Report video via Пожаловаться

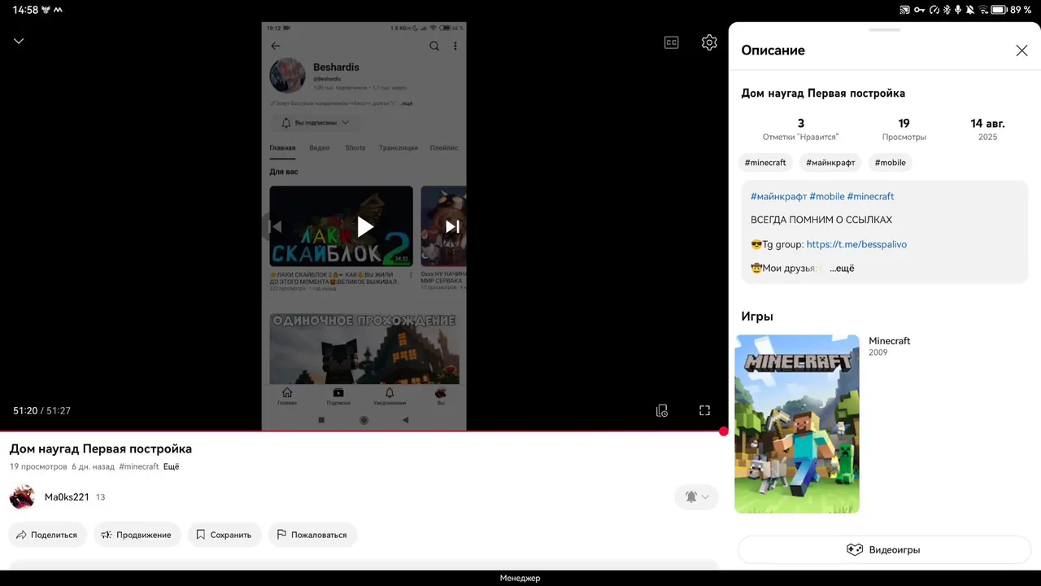pyautogui.click(x=312, y=535)
